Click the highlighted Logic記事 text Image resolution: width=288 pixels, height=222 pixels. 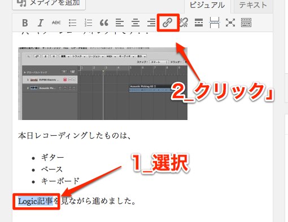coord(36,201)
